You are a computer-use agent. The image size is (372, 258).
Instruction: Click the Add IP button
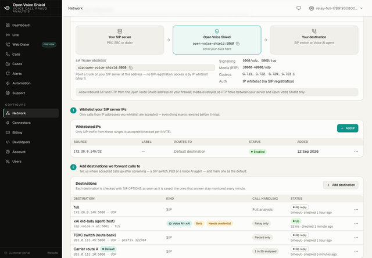348,128
